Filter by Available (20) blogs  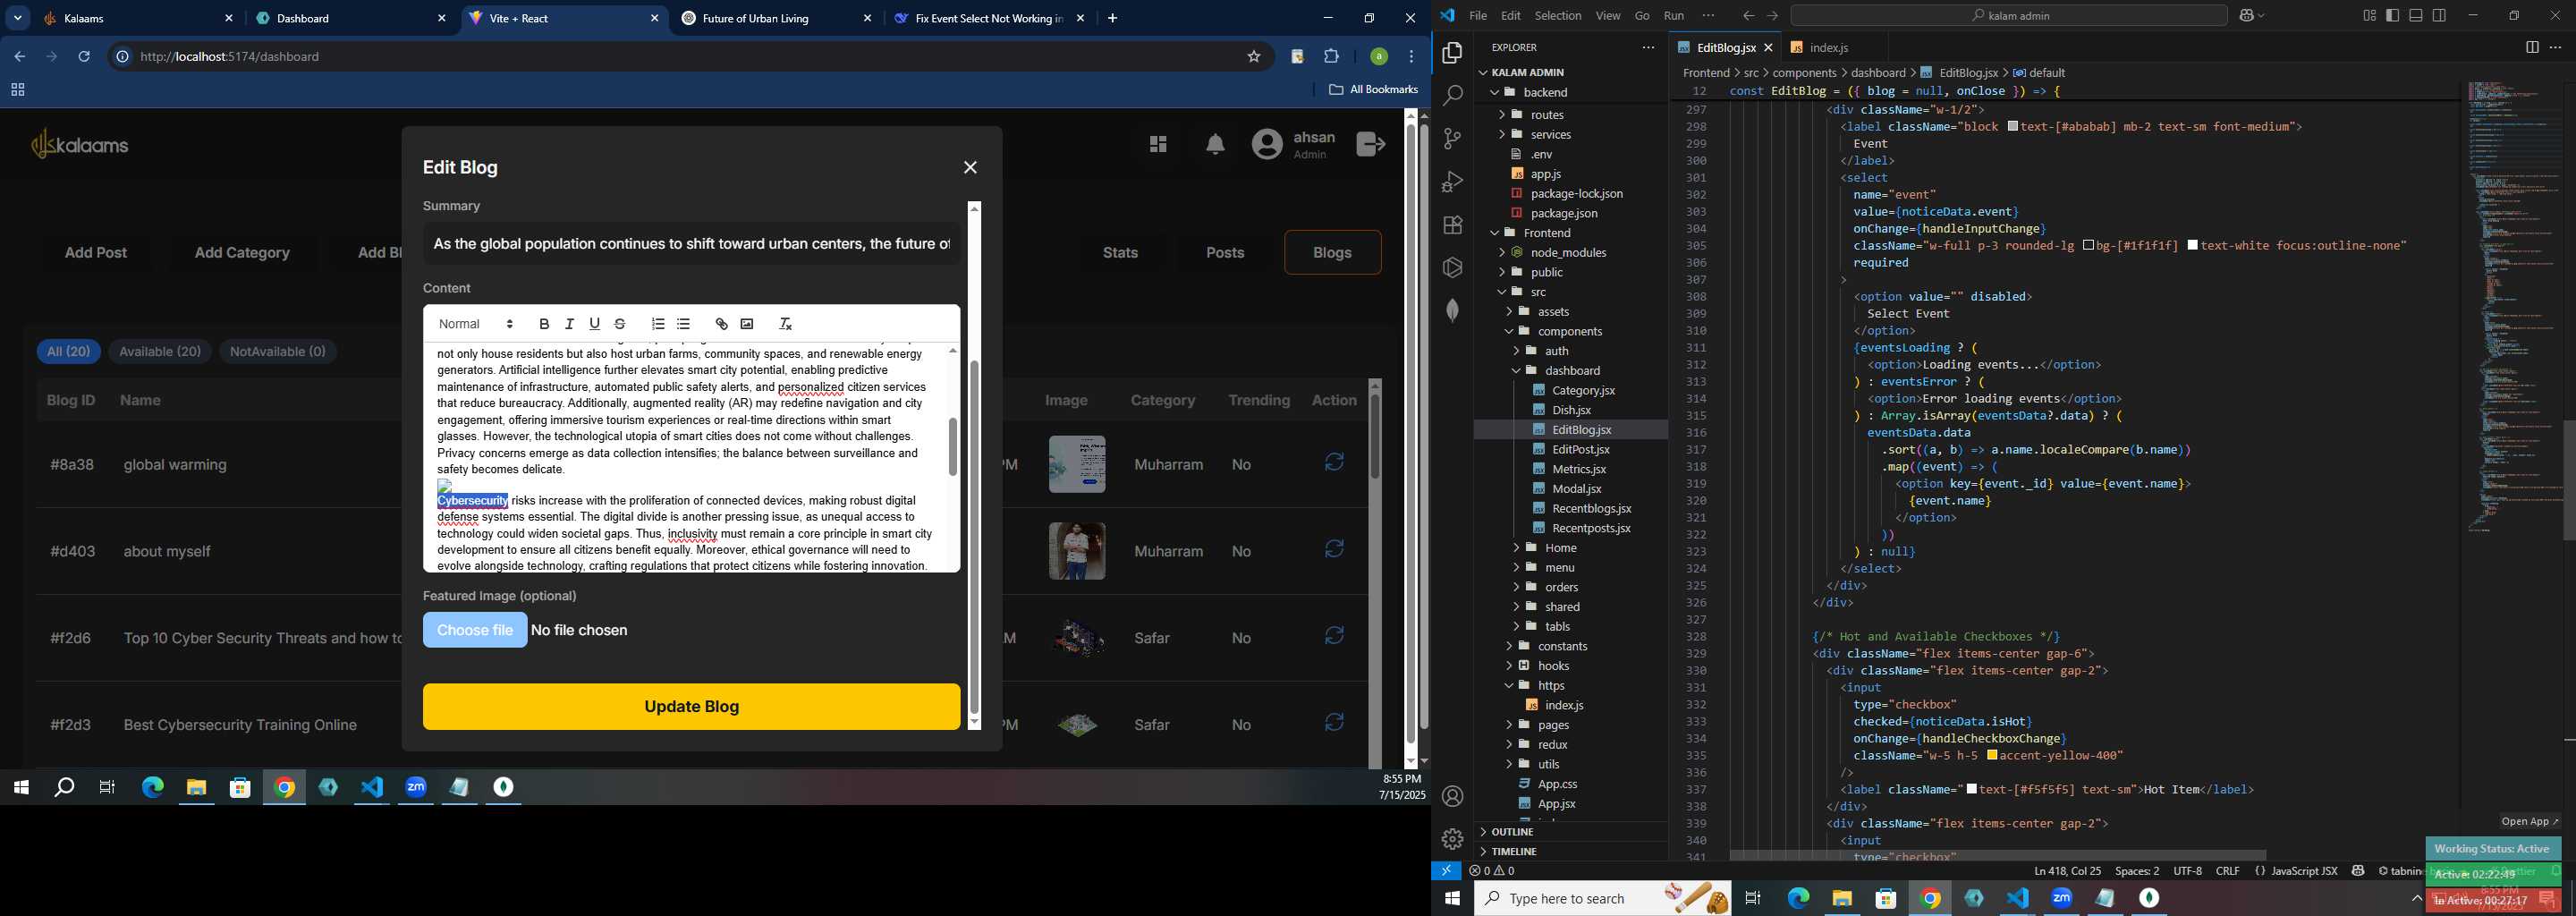(160, 352)
